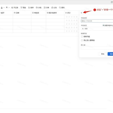This screenshot has height=113, width=113.
Task: Click the attachment icon in 图片和附件 header
Action: (x=48, y=13)
